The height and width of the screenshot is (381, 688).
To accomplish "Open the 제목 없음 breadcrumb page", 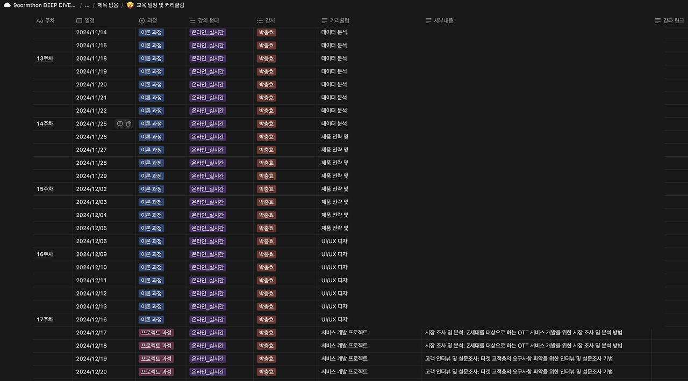I will 109,5.
